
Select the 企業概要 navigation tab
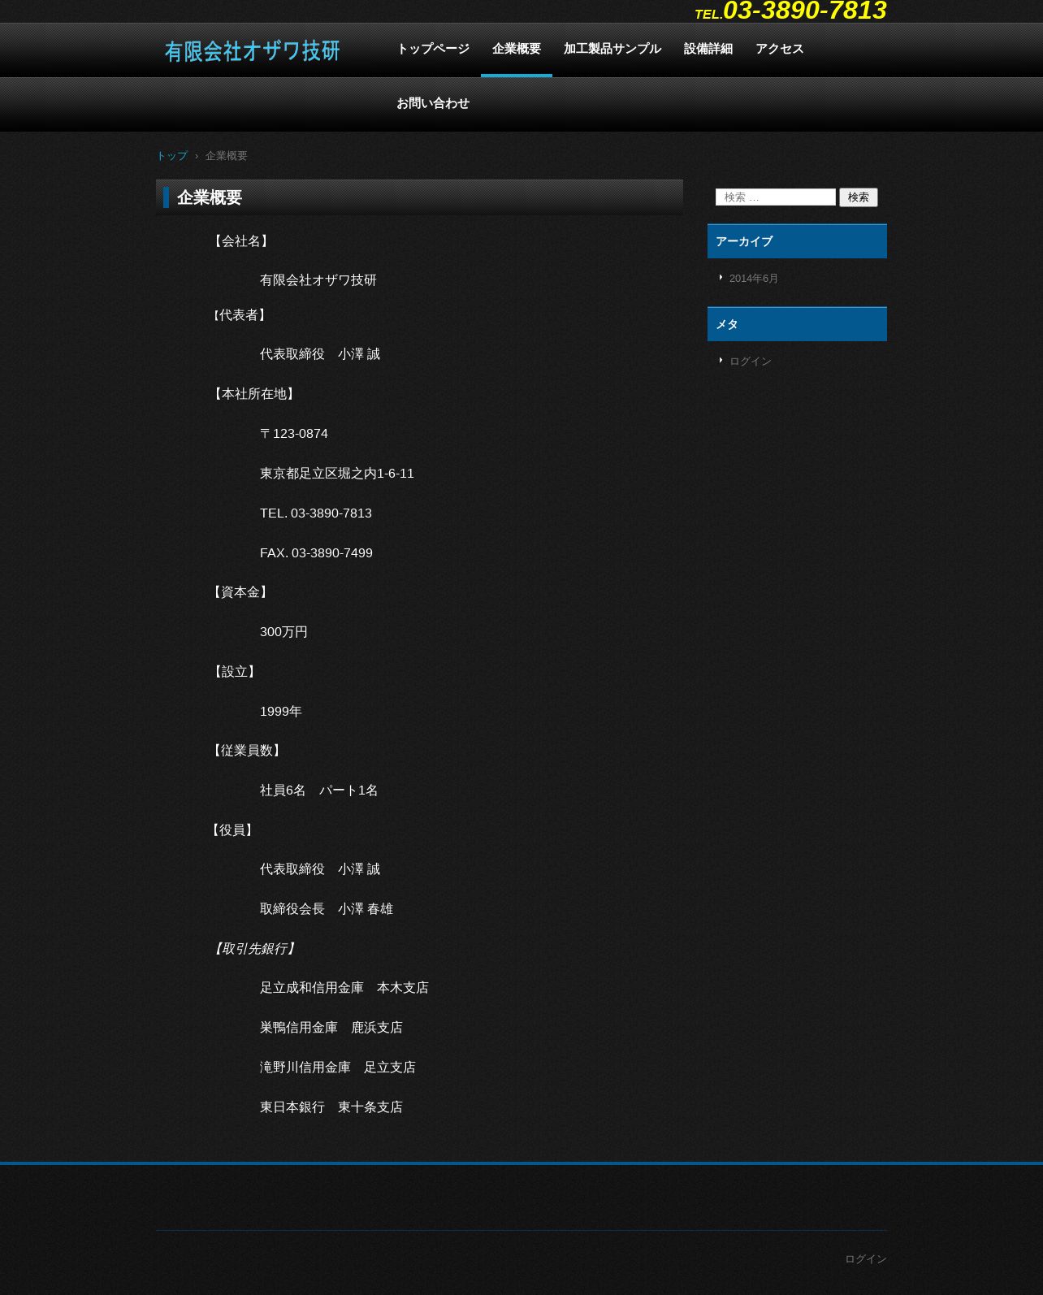(517, 50)
